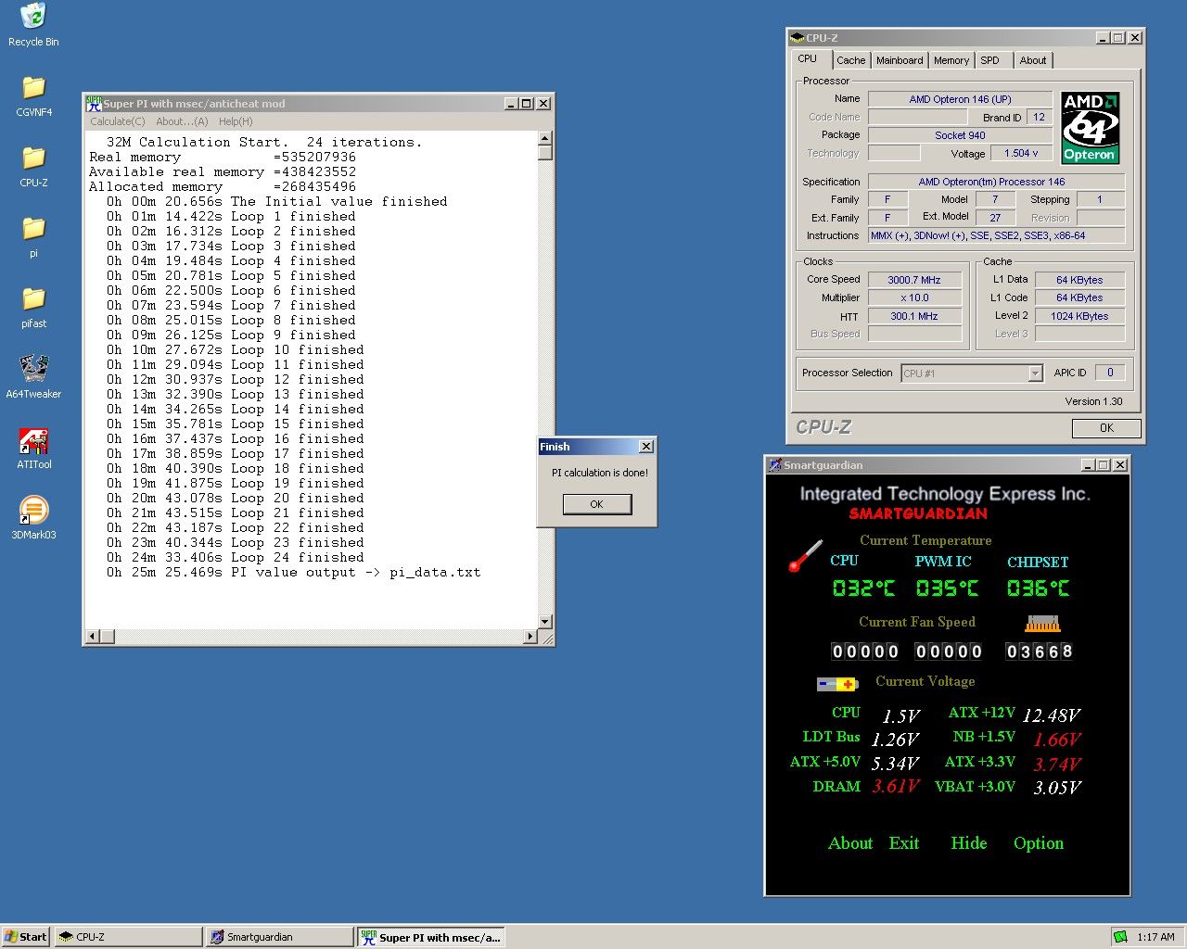Click the PI value output pi_data.txt line
Image resolution: width=1187 pixels, height=949 pixels.
click(293, 572)
